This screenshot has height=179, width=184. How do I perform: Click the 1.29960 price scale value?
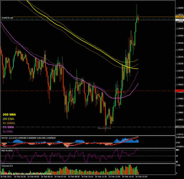tap(180, 99)
